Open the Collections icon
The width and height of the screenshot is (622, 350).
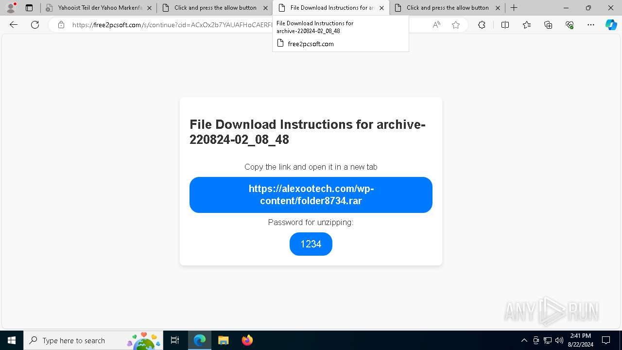(x=548, y=25)
